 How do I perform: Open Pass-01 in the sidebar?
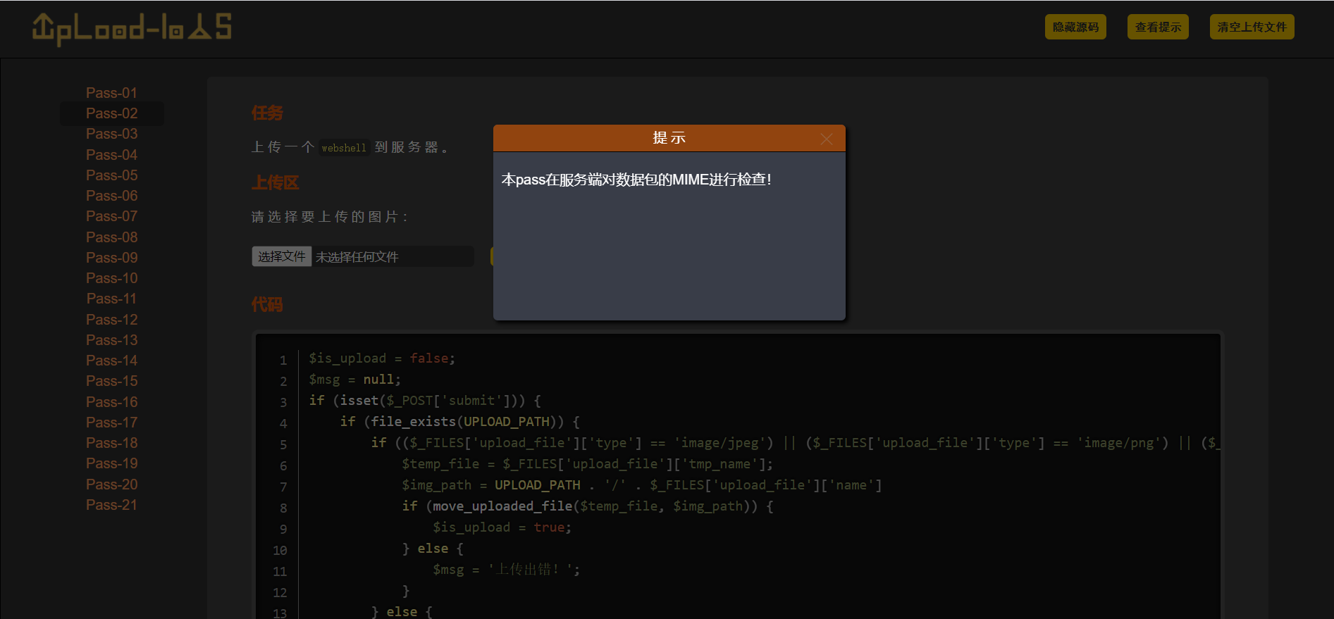click(x=111, y=93)
